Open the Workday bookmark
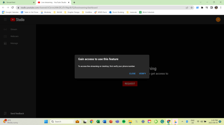This screenshot has width=224, height=125. pos(46,12)
